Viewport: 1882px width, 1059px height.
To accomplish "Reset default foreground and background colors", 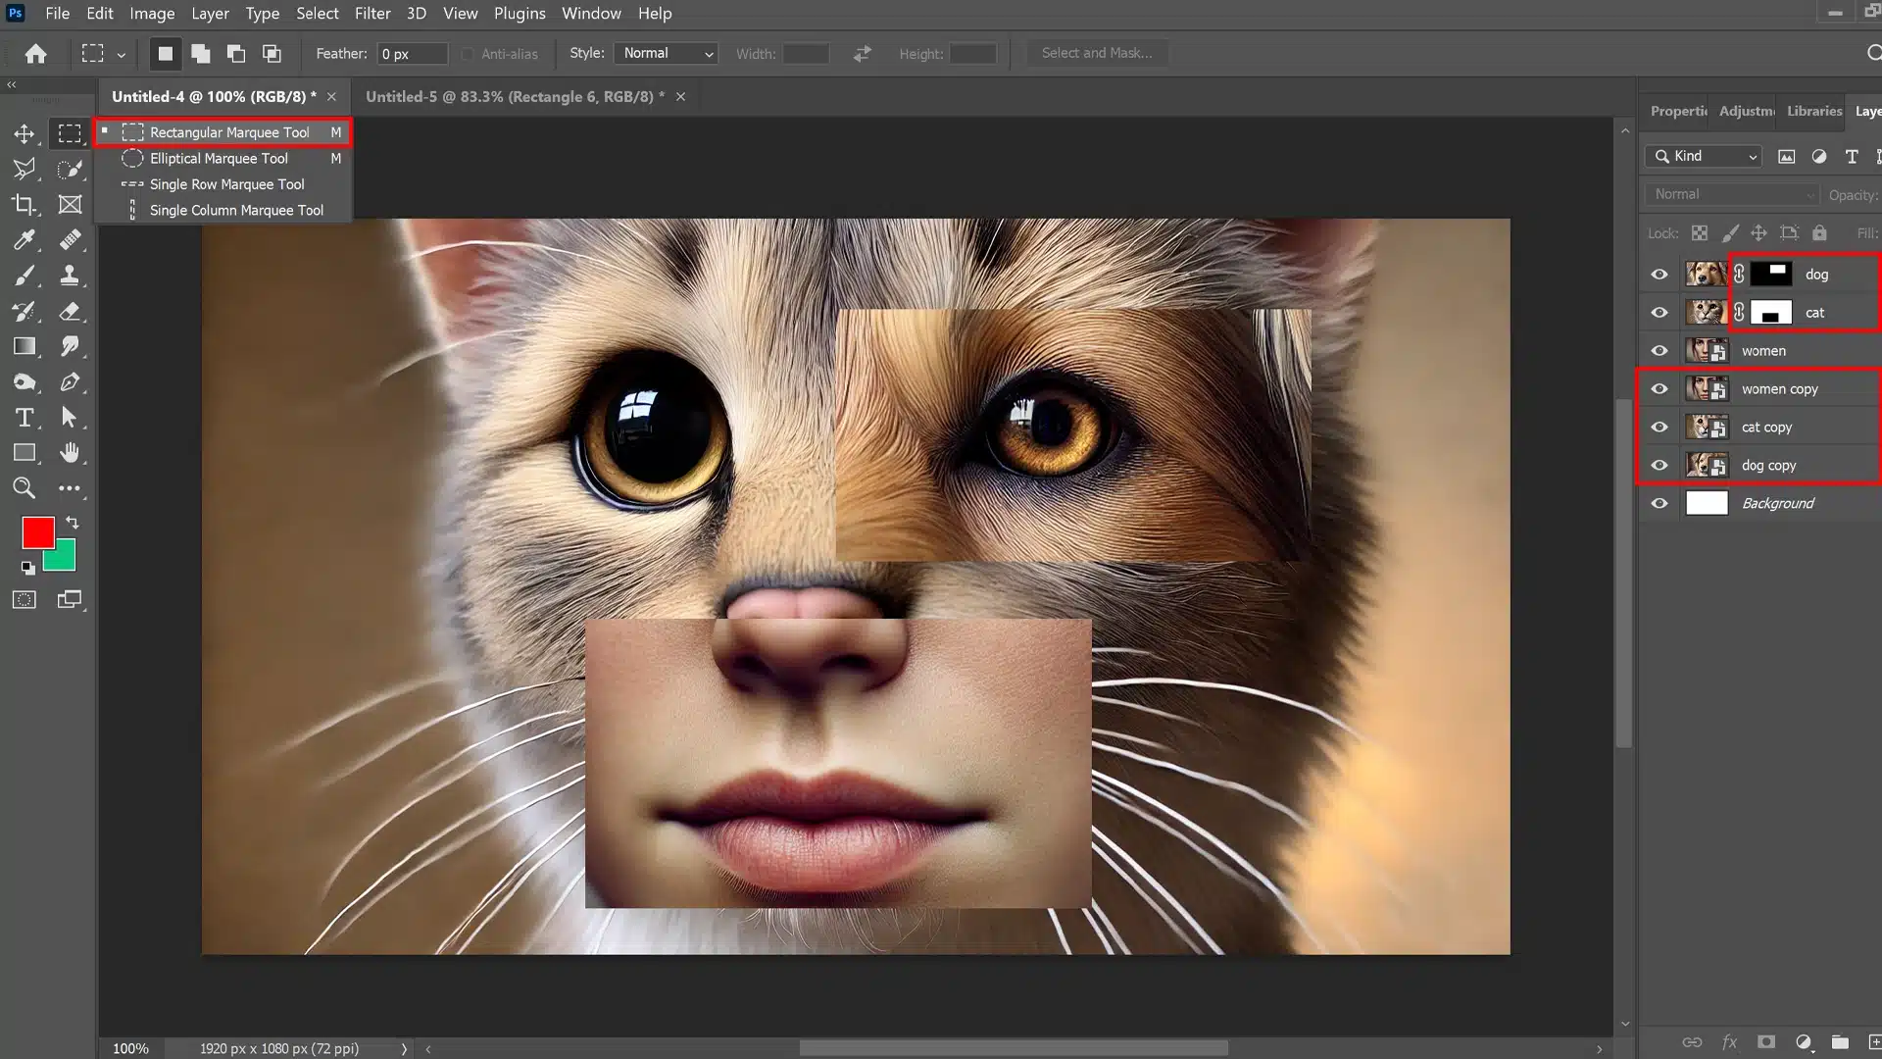I will pos(27,568).
